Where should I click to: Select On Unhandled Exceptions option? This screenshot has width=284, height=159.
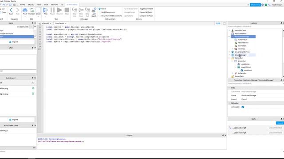[110, 16]
